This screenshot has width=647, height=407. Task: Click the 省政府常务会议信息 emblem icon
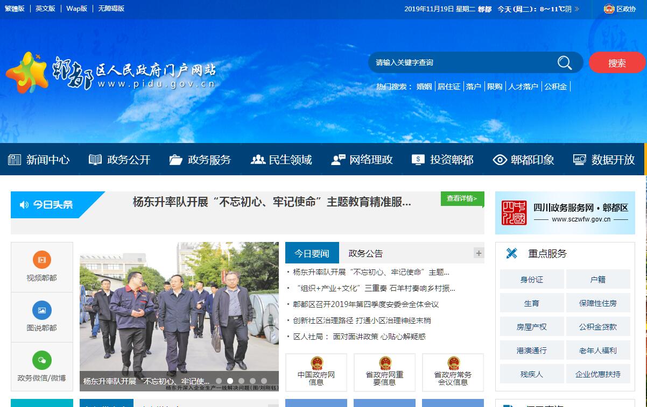click(x=453, y=363)
